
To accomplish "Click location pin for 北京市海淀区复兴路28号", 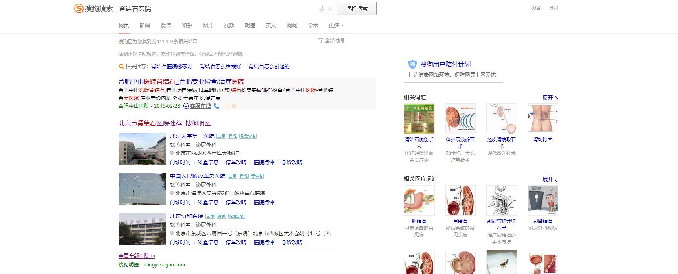I will click(172, 193).
